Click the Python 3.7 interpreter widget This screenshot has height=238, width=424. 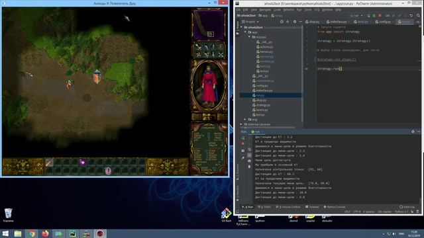(401, 212)
